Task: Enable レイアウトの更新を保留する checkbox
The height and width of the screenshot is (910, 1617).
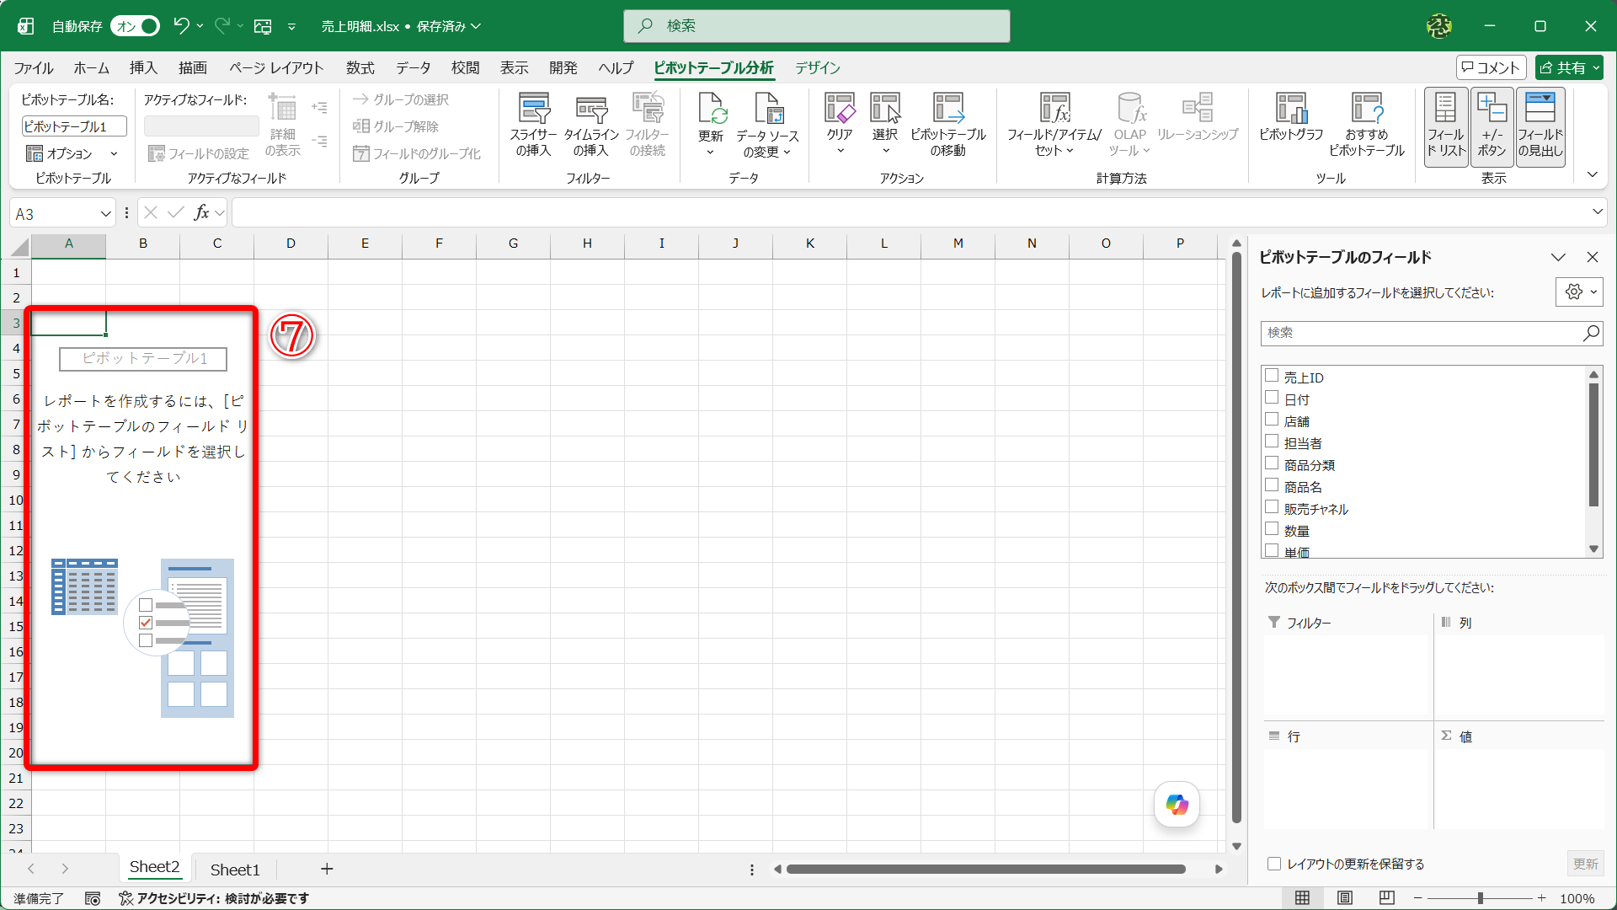Action: pyautogui.click(x=1274, y=864)
